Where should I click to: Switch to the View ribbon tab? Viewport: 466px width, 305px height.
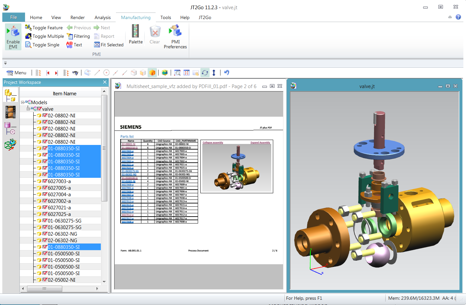coord(56,17)
